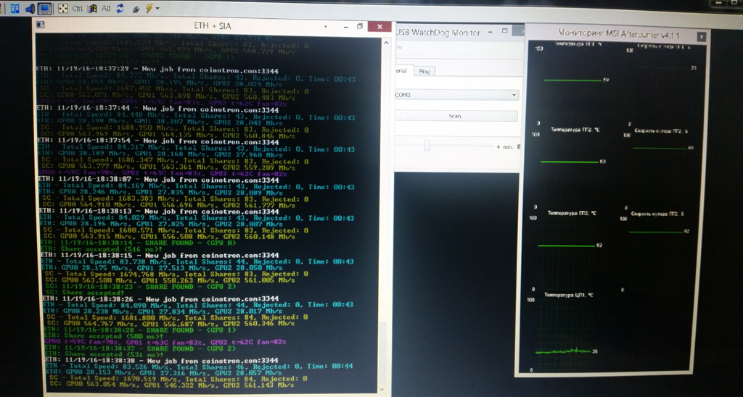Toggle the Ctrl key button

tap(78, 9)
